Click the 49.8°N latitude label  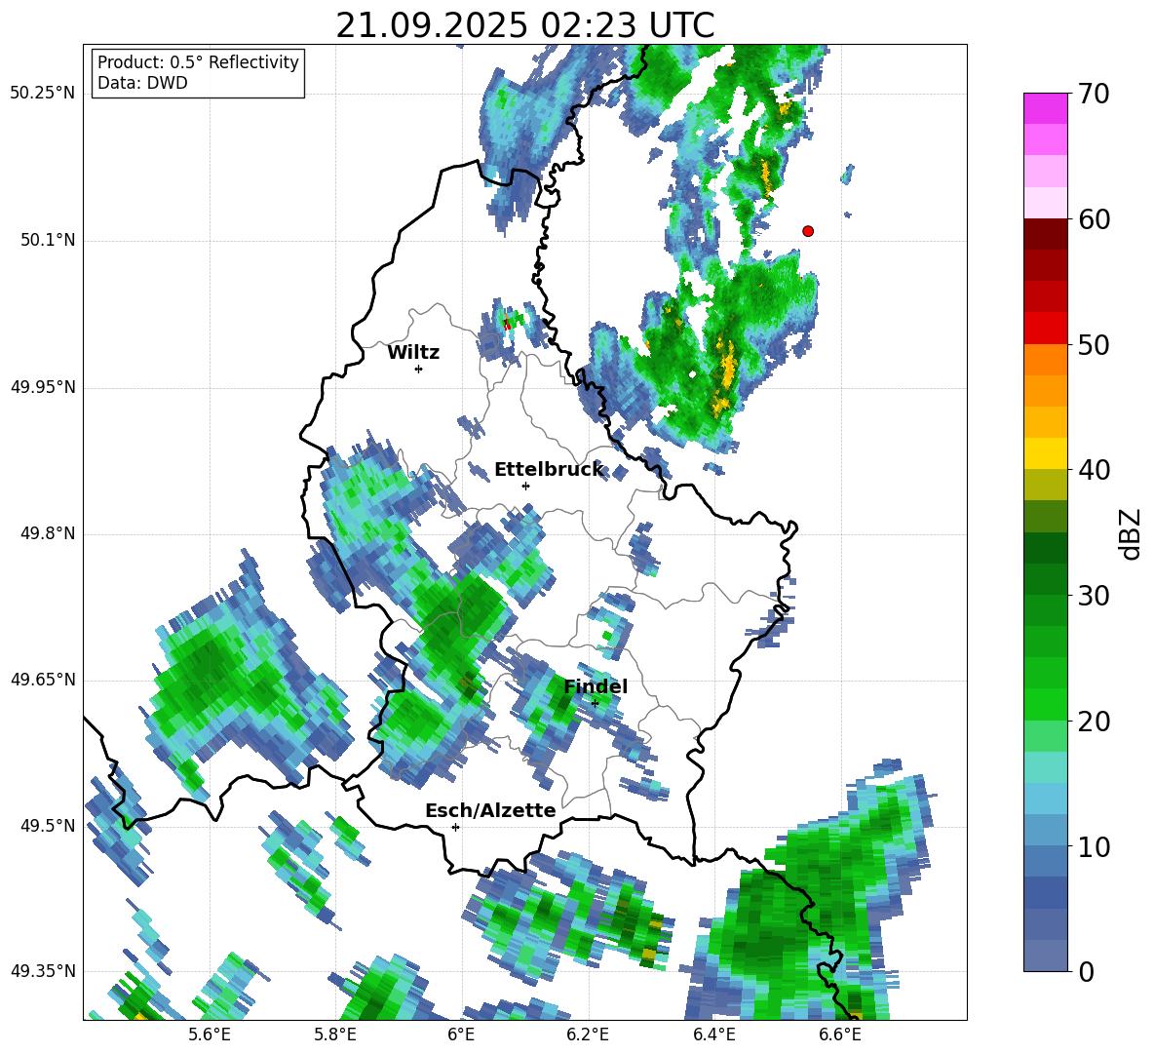[x=48, y=533]
